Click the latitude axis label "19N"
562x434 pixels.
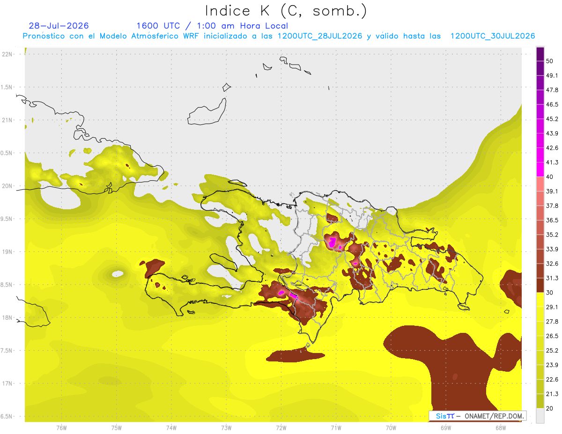(x=7, y=252)
